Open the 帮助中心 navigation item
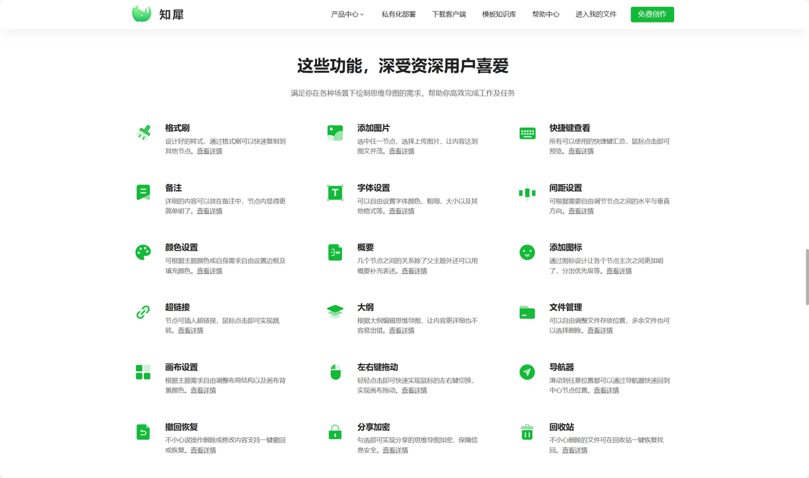The width and height of the screenshot is (809, 478). (545, 14)
